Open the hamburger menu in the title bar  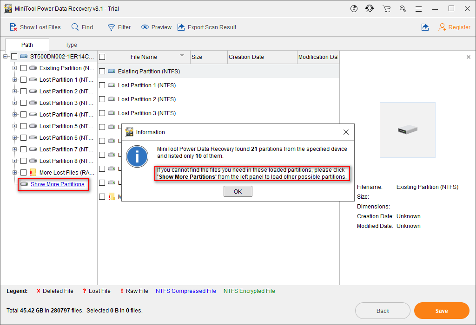click(x=419, y=8)
